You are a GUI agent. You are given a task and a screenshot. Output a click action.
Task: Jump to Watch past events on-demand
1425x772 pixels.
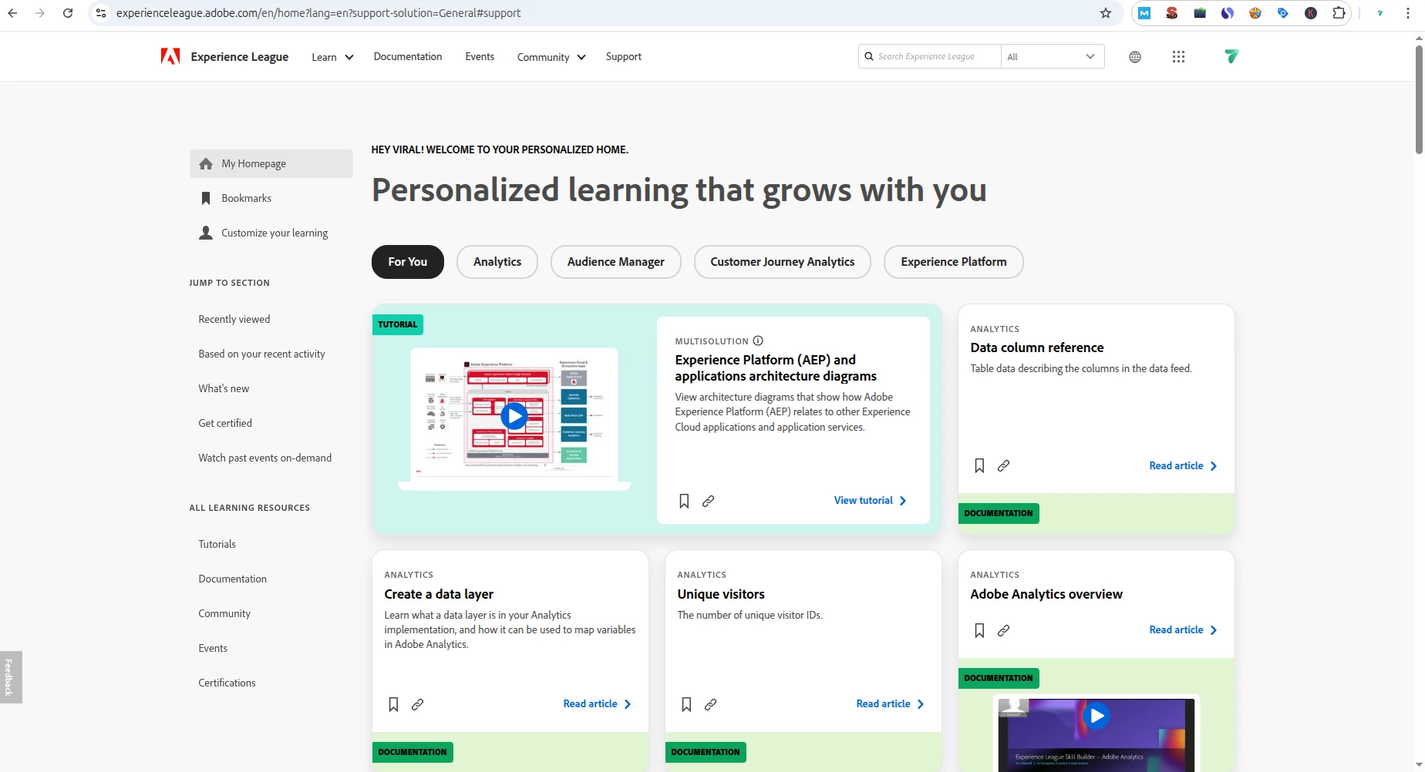click(x=265, y=458)
